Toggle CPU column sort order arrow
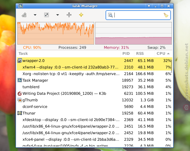 pos(168,53)
